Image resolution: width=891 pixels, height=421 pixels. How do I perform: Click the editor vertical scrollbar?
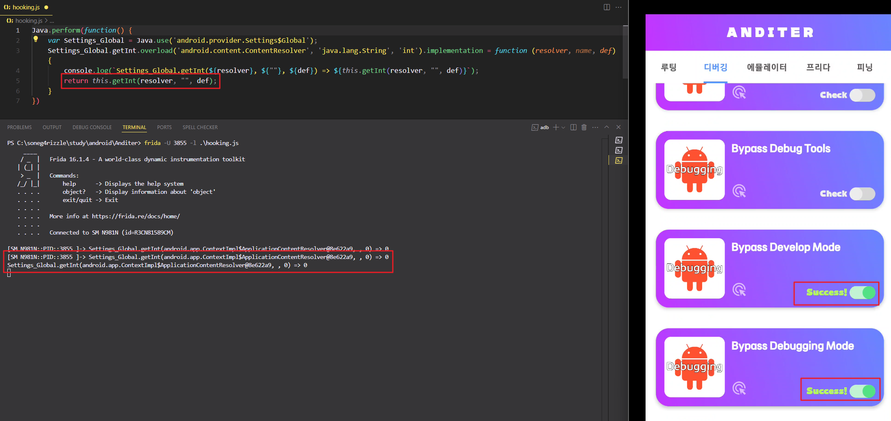point(625,52)
